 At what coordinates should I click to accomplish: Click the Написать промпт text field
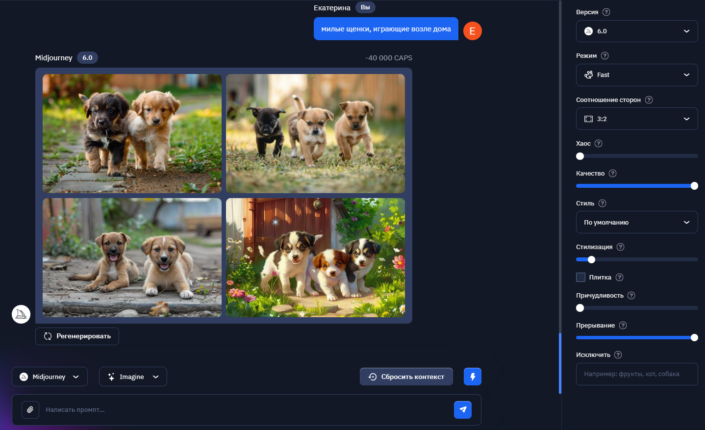tap(247, 410)
